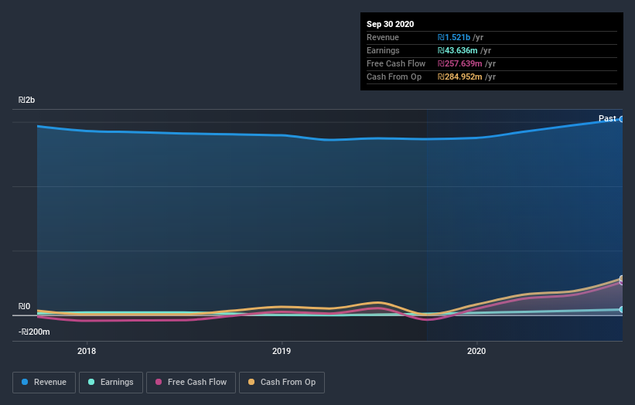The height and width of the screenshot is (405, 635).
Task: Click the Sep 30 2020 tooltip date
Action: pyautogui.click(x=390, y=24)
